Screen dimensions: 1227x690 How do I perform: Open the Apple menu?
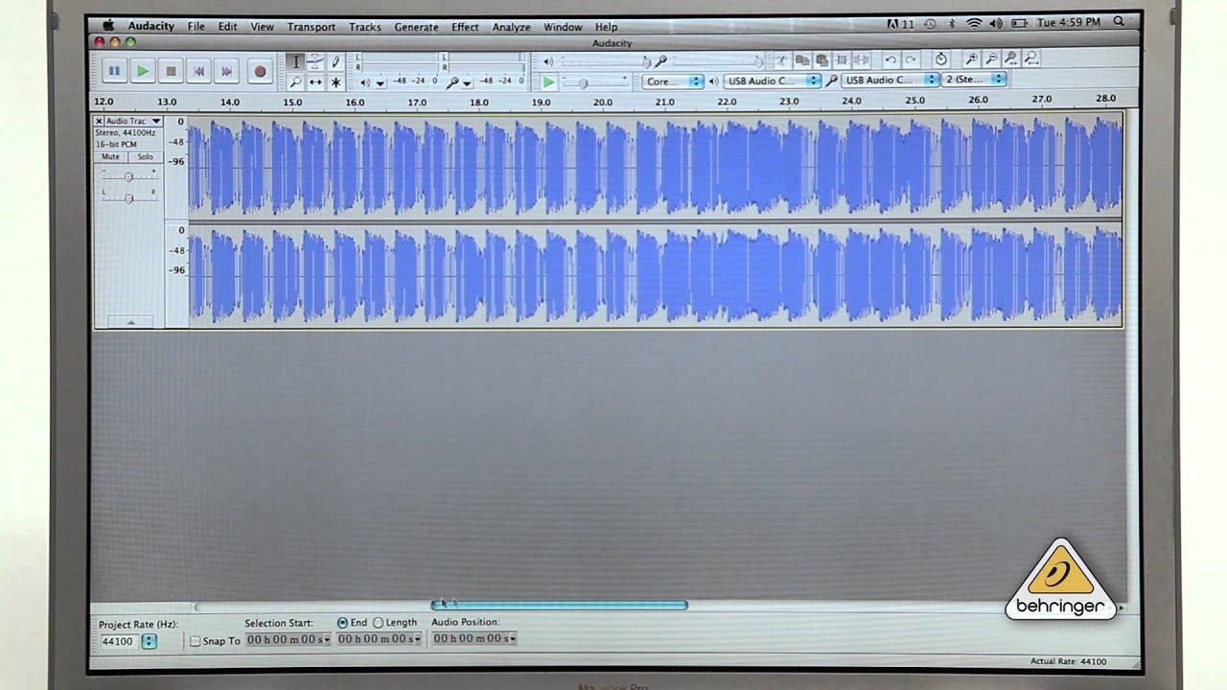coord(108,26)
